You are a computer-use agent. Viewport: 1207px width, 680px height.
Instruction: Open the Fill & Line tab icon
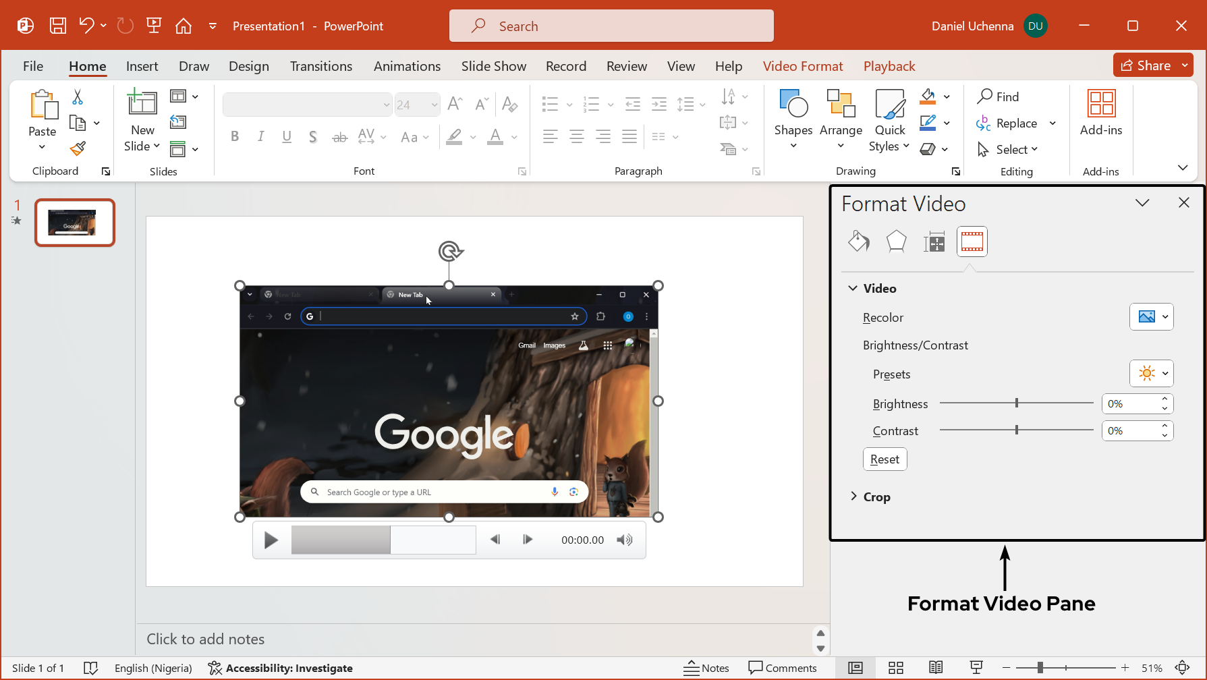tap(858, 242)
